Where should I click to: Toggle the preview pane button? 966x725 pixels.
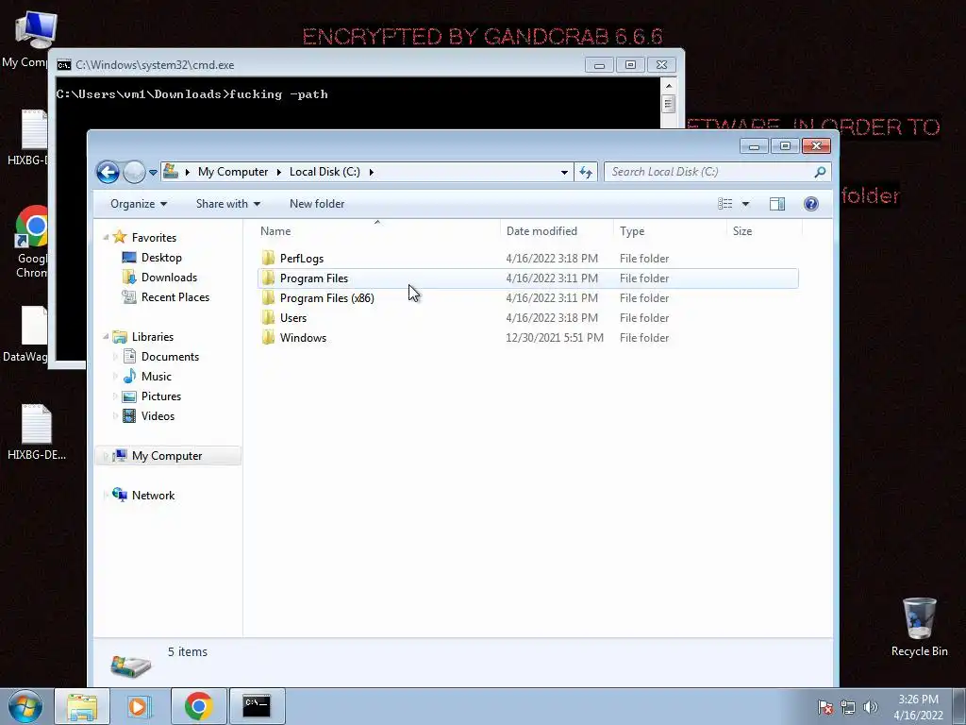pyautogui.click(x=777, y=204)
